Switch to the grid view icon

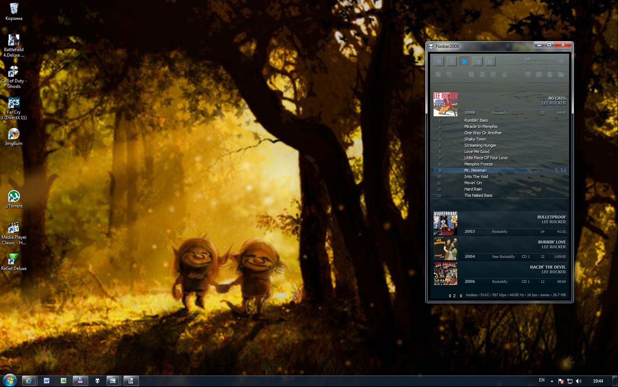click(x=539, y=74)
